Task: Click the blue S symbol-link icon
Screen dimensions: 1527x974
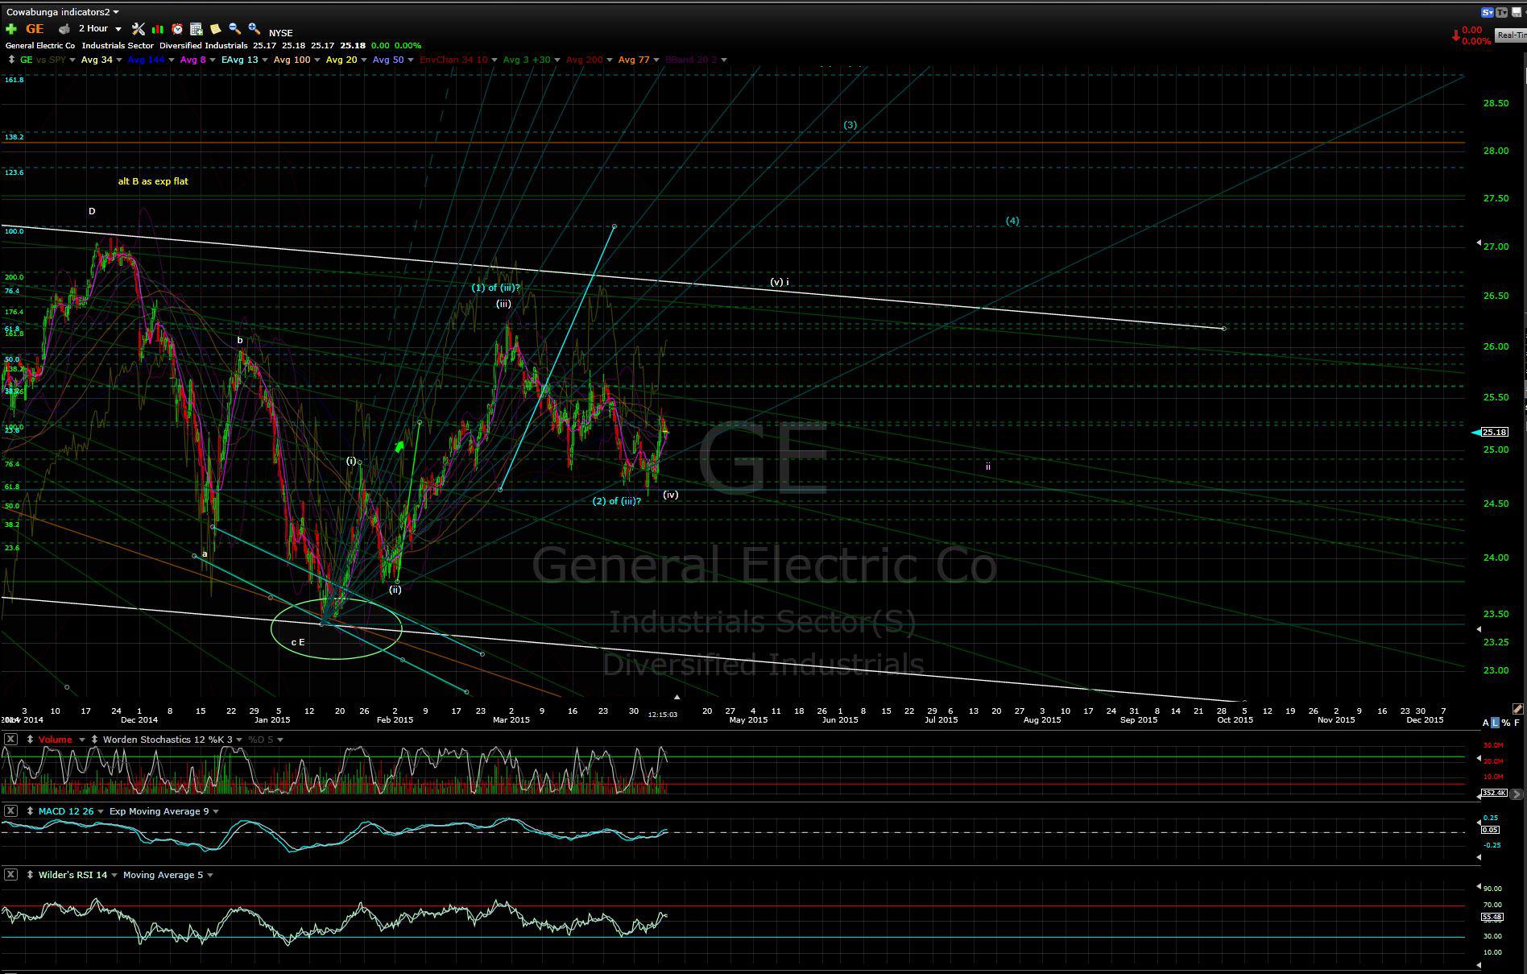Action: [1488, 12]
